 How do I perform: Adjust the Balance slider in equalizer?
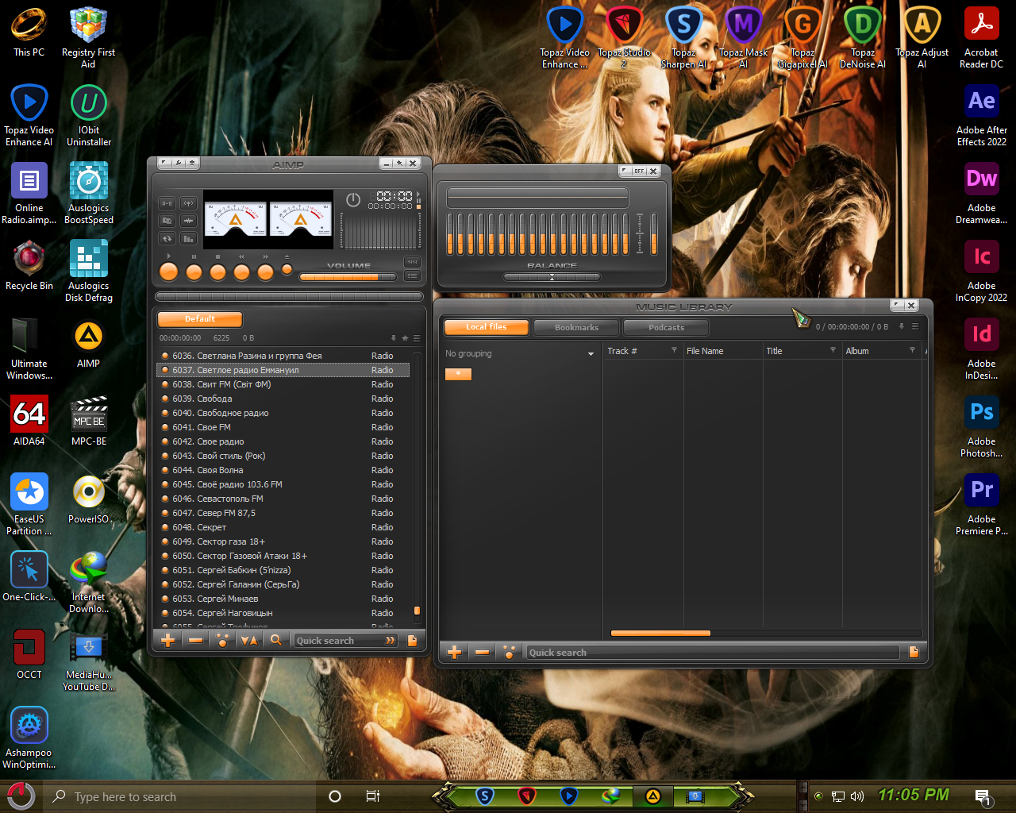[x=552, y=277]
